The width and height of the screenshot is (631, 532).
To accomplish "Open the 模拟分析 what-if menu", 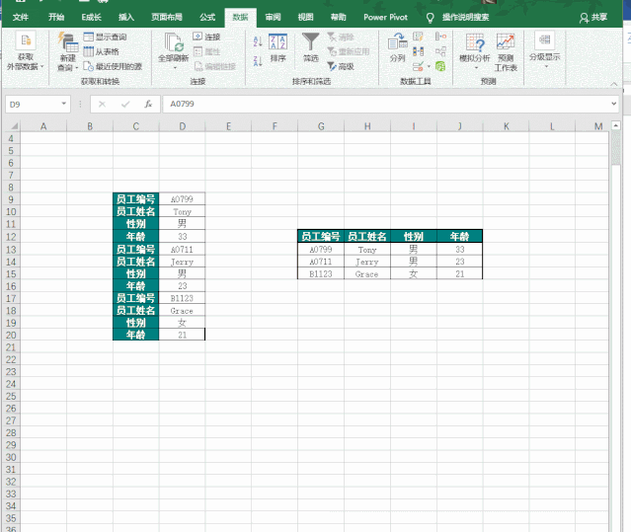I will click(475, 51).
